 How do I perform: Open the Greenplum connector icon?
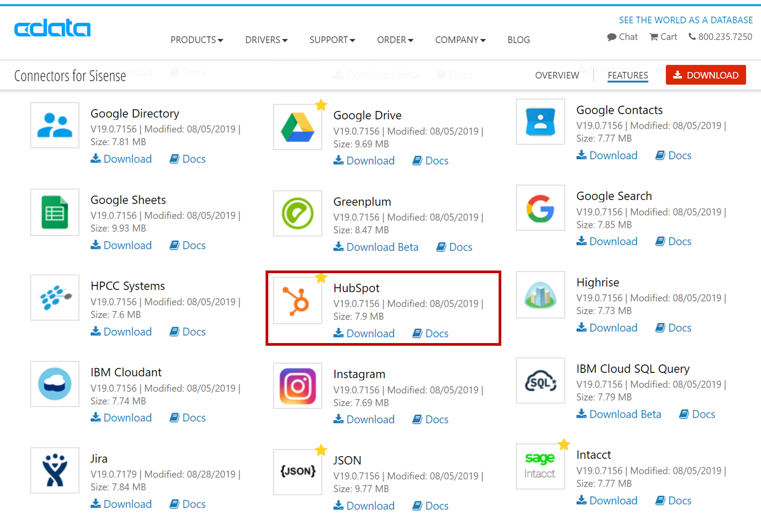[x=298, y=213]
